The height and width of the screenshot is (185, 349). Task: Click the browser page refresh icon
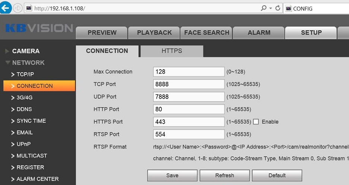click(x=277, y=8)
